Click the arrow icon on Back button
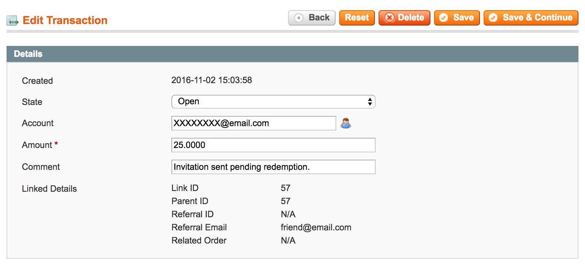Image resolution: width=585 pixels, height=269 pixels. point(299,18)
